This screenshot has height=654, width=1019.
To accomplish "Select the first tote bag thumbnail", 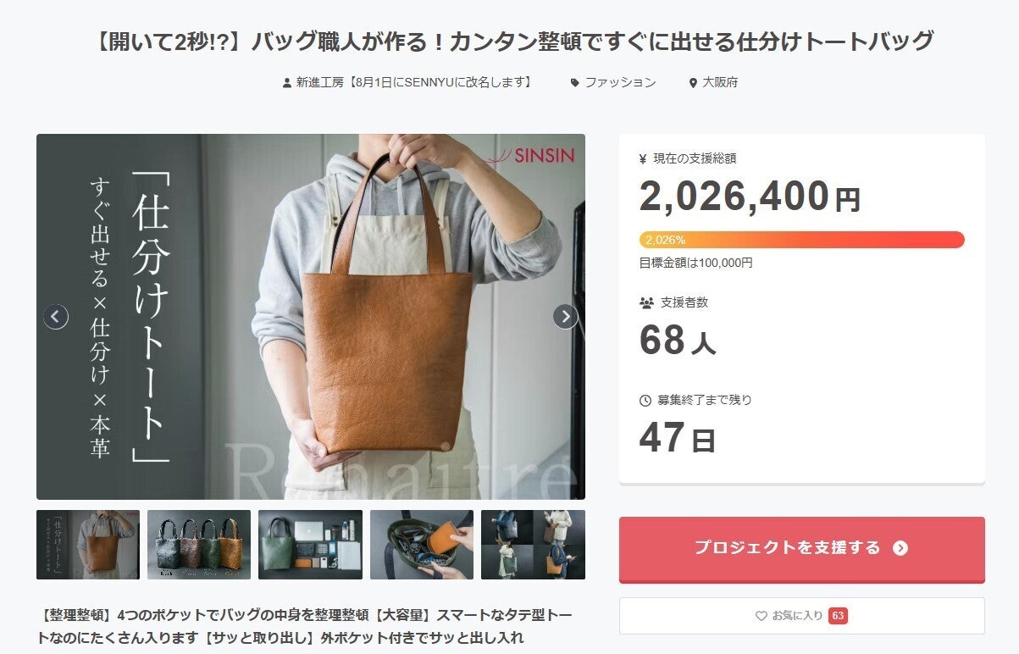I will click(88, 545).
